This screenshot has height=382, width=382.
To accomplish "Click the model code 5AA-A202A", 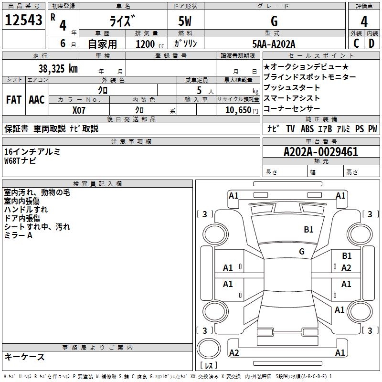I will coord(274,44).
